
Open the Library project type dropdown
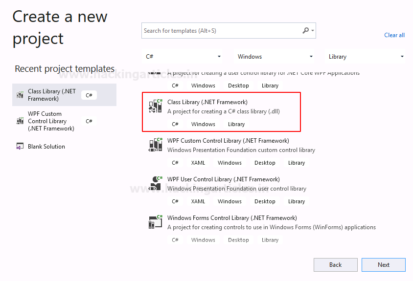click(x=366, y=57)
